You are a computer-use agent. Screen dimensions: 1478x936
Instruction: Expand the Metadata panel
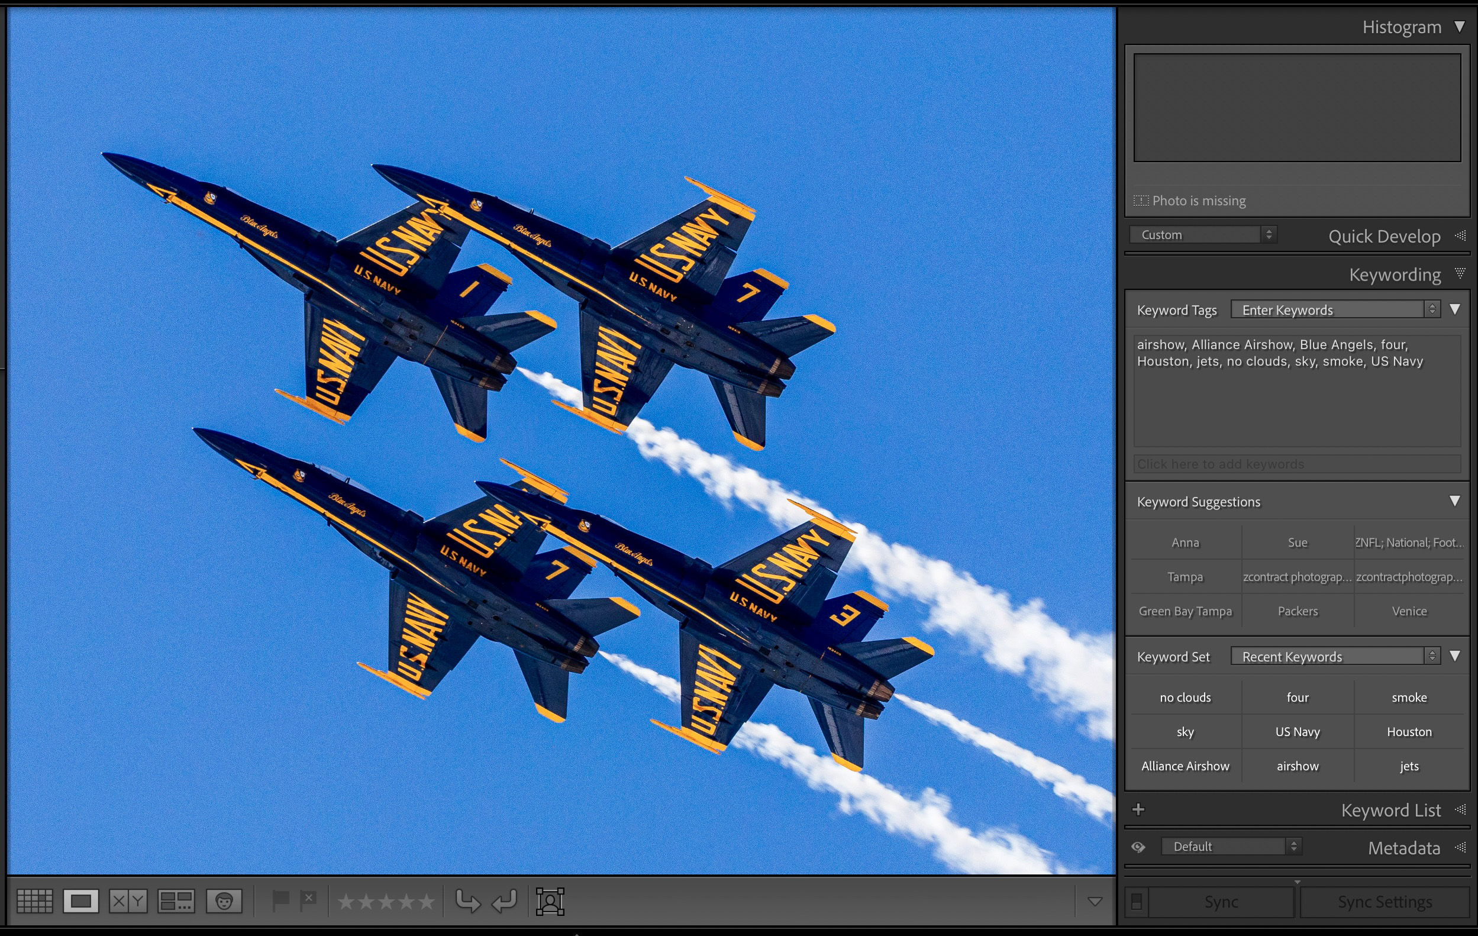tap(1460, 848)
